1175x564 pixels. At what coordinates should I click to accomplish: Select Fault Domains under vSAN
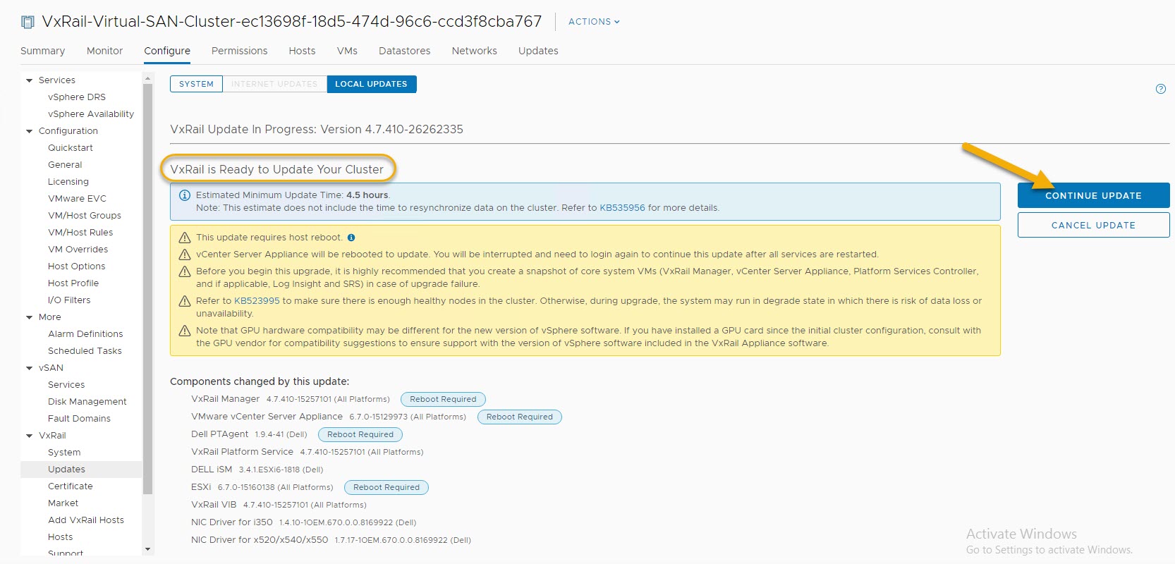coord(79,419)
